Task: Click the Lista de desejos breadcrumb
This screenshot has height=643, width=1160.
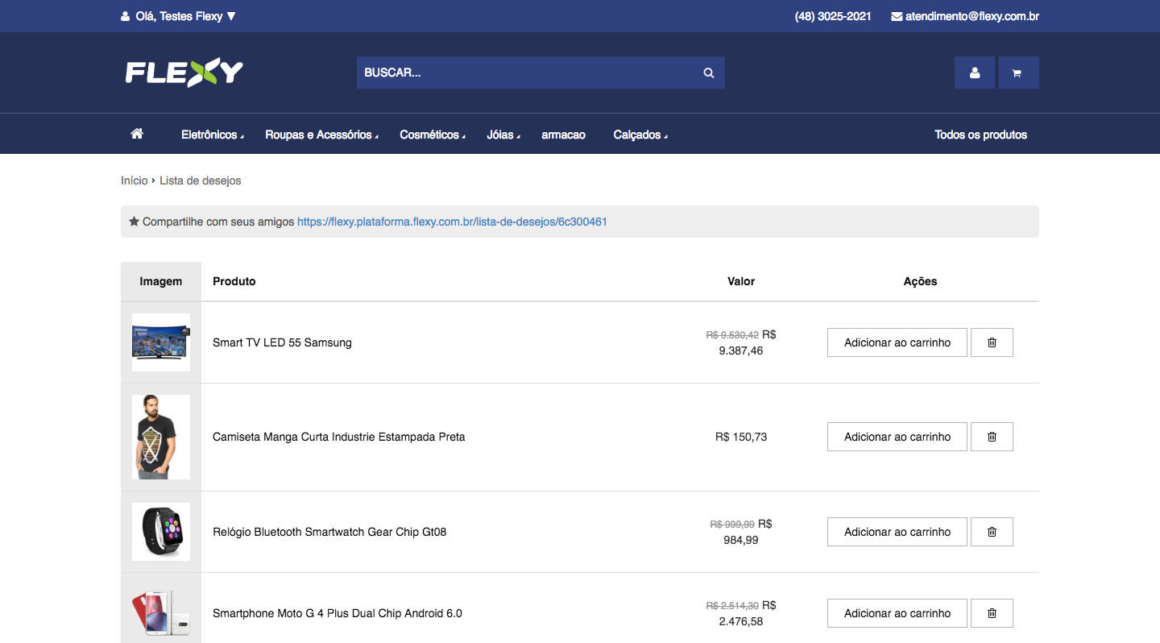Action: click(201, 180)
